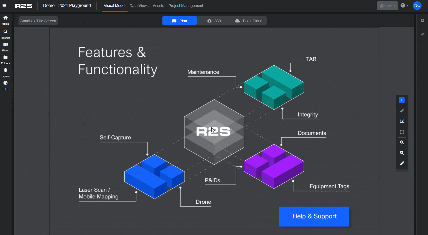428x235 pixels.
Task: Click the Demo - 2024 Playground title
Action: pos(67,6)
